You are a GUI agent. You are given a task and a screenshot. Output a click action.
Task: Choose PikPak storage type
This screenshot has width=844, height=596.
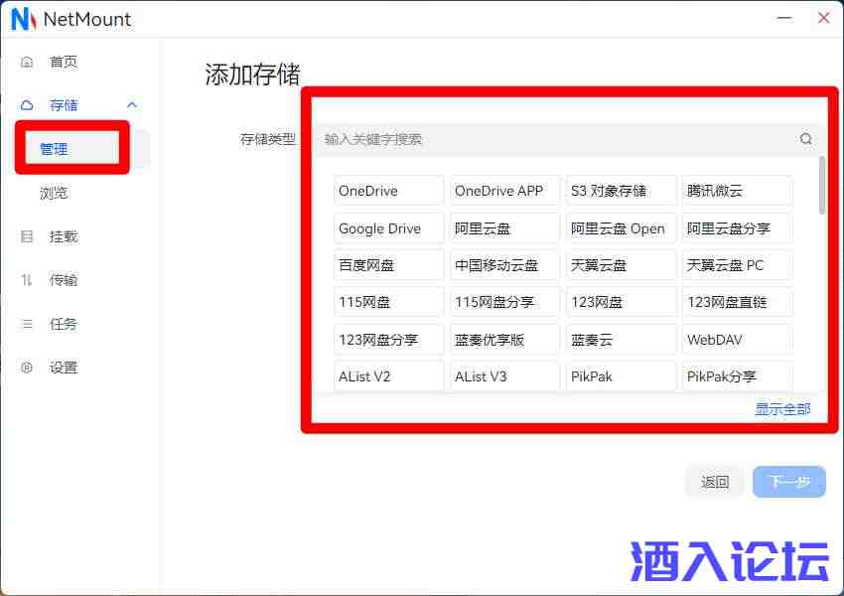pos(622,376)
